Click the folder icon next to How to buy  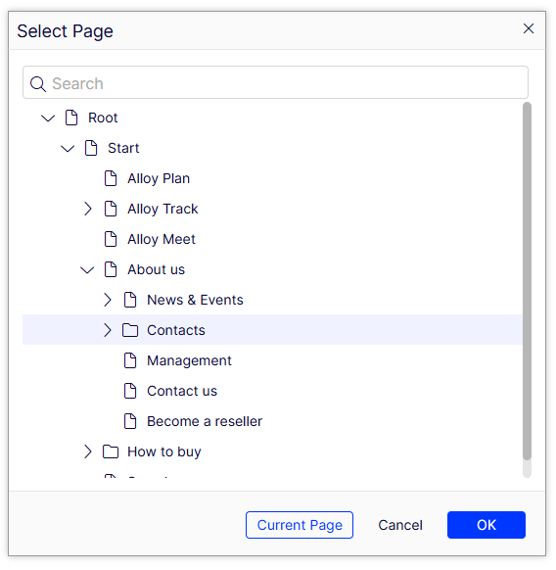111,451
